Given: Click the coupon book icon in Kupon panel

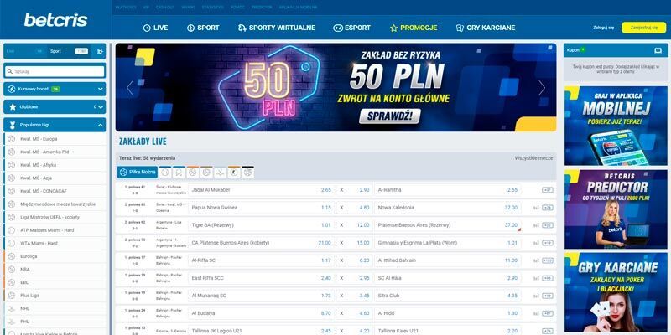Looking at the screenshot, I should [658, 50].
